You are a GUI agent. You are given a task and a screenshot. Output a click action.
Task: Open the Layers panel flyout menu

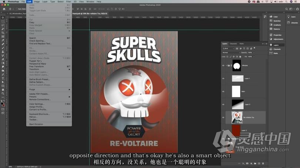click(x=266, y=44)
